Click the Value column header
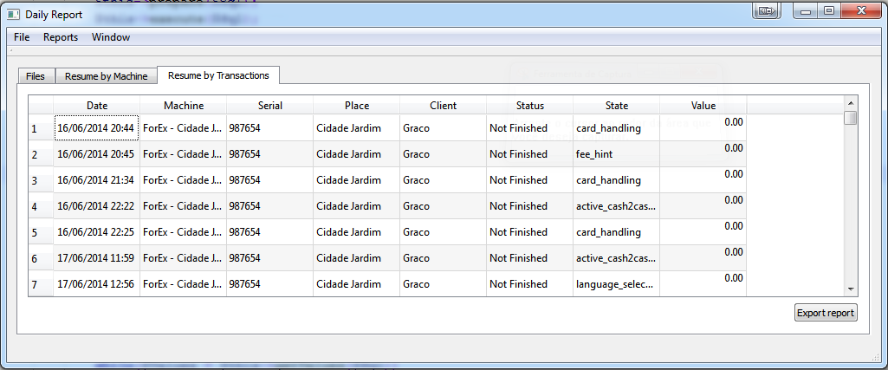The height and width of the screenshot is (370, 888). (703, 106)
